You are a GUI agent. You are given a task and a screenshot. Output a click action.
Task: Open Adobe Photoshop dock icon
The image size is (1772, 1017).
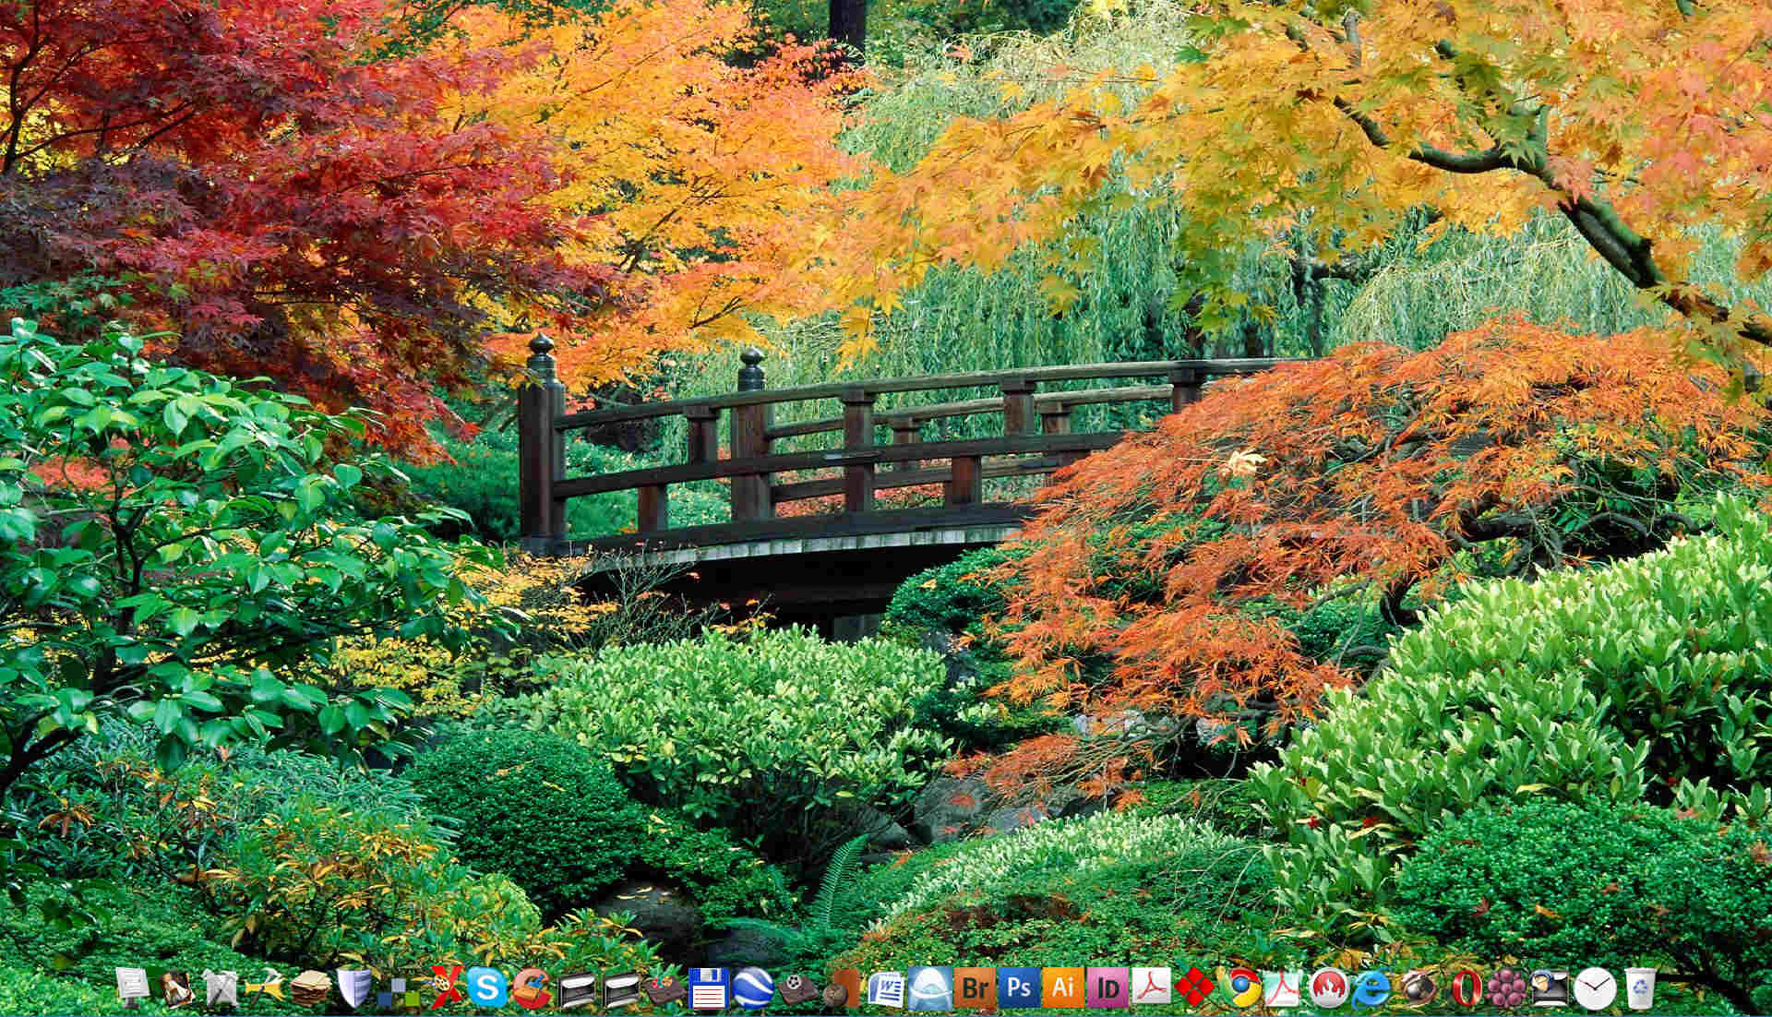pyautogui.click(x=1019, y=988)
